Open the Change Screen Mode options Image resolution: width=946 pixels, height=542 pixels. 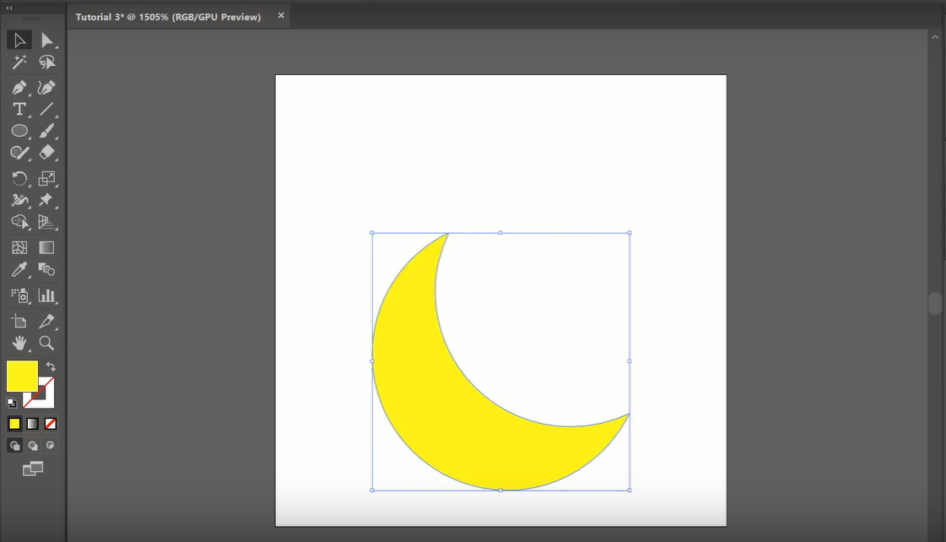[33, 469]
